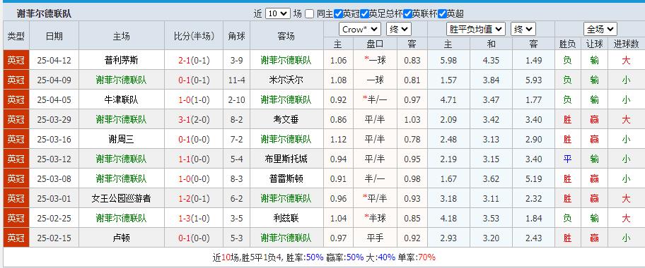Click corner count 2-10
The image size is (645, 268).
pyautogui.click(x=236, y=99)
